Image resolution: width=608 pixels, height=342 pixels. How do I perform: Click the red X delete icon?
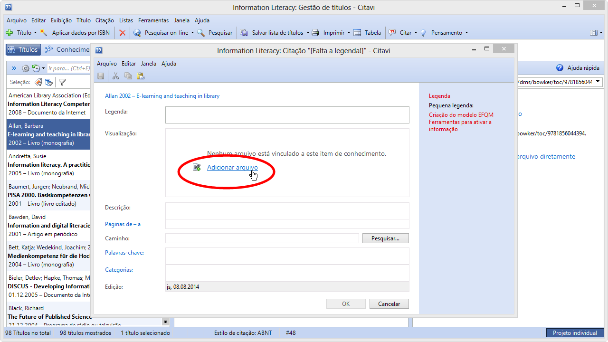tap(123, 33)
